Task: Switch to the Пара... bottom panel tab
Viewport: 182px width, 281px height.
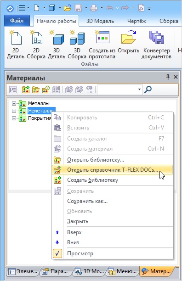Action: 55,271
